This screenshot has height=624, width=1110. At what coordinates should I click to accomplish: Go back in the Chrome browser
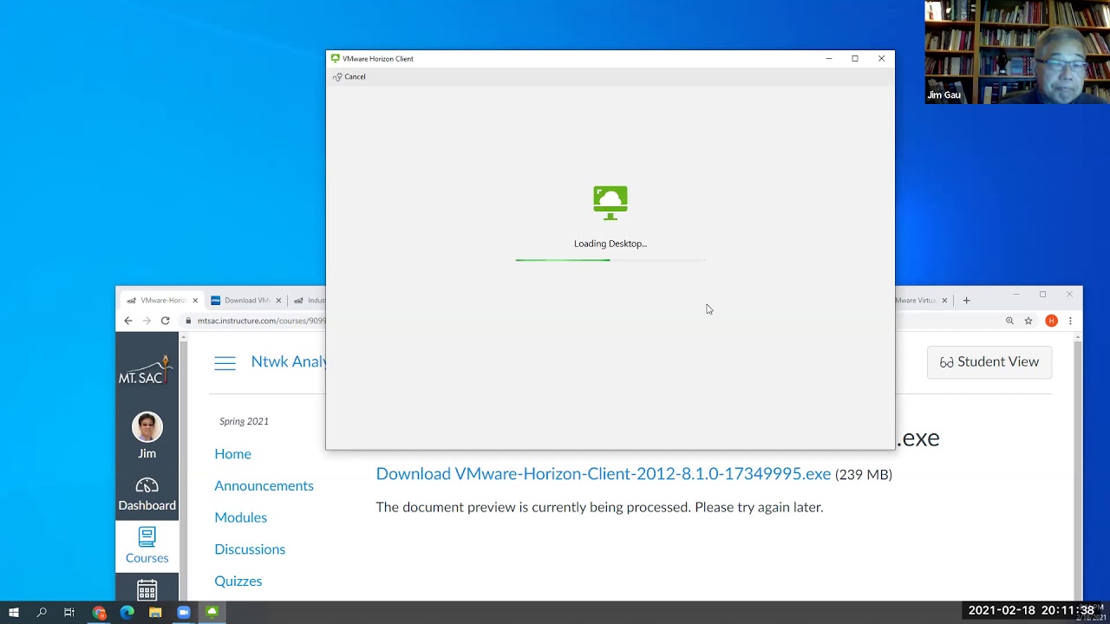(128, 321)
